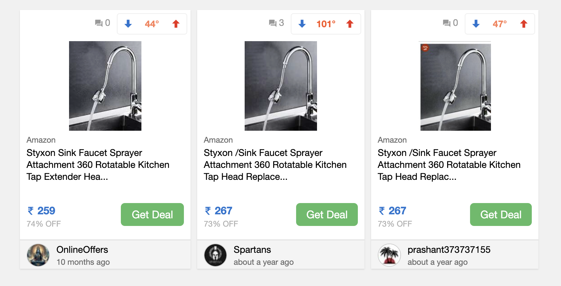Image resolution: width=561 pixels, height=286 pixels.
Task: Upvote the 47° faucet deal
Action: 524,24
